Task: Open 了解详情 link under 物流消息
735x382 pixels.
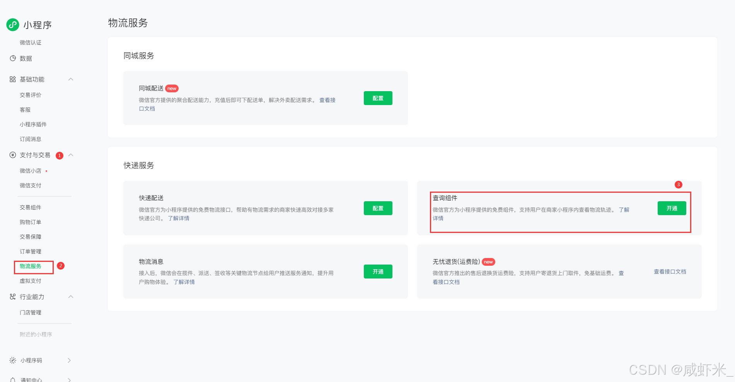Action: [184, 282]
